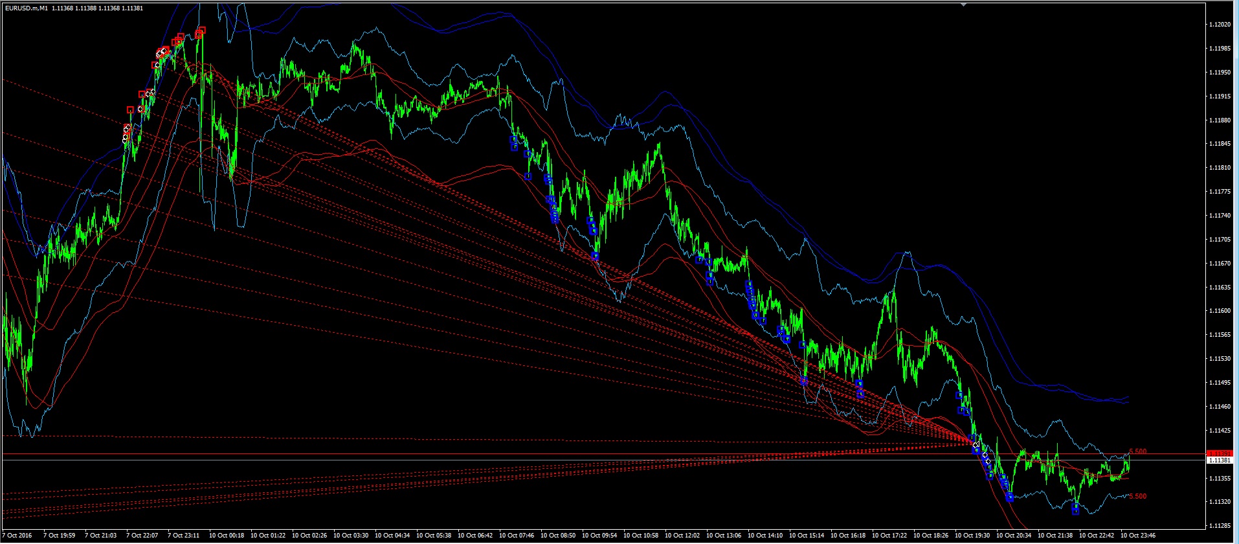This screenshot has height=544, width=1239.
Task: Click the grey chart shift triangle marker
Action: point(964,5)
